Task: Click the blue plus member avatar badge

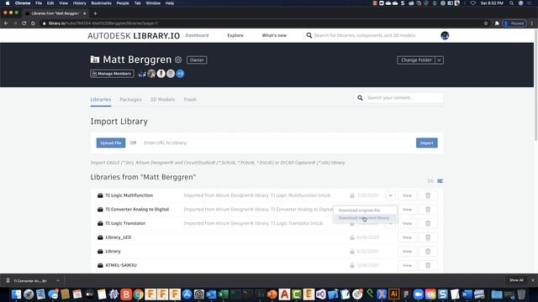Action: (180, 74)
